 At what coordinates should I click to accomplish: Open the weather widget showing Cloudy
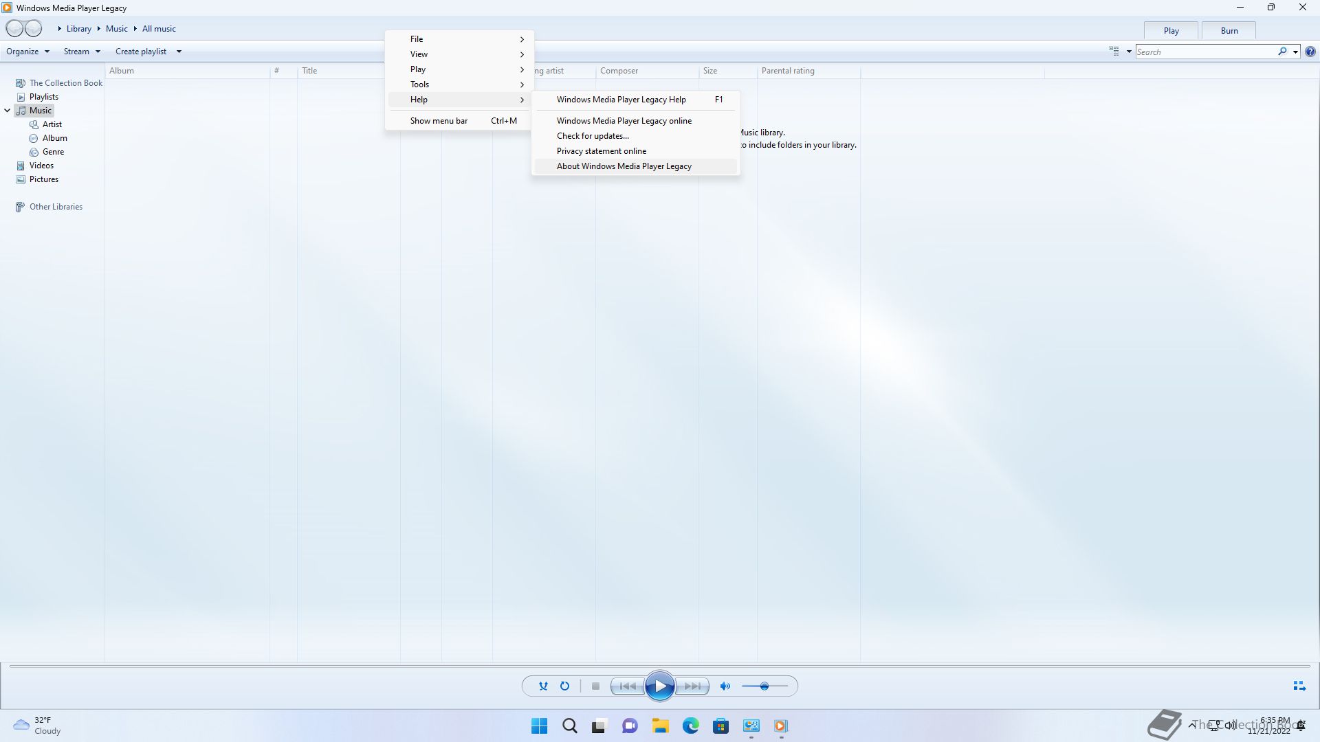click(38, 726)
